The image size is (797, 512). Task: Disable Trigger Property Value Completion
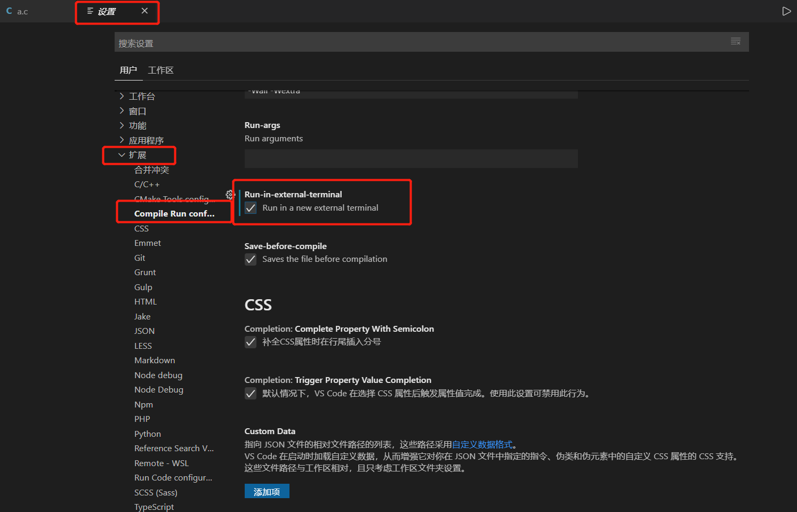251,393
